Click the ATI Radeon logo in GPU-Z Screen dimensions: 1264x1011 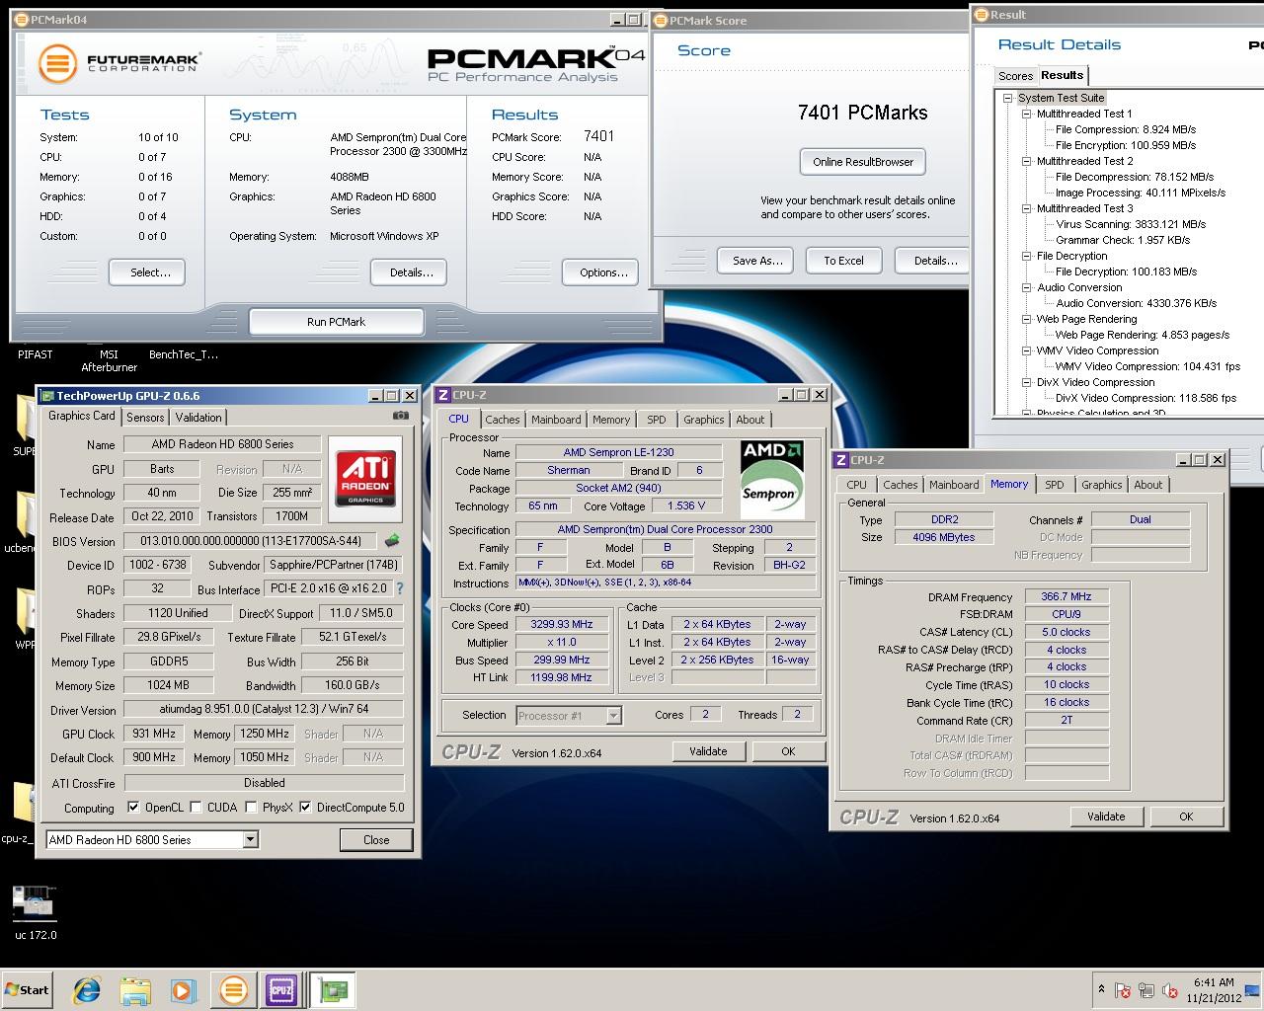click(x=365, y=479)
